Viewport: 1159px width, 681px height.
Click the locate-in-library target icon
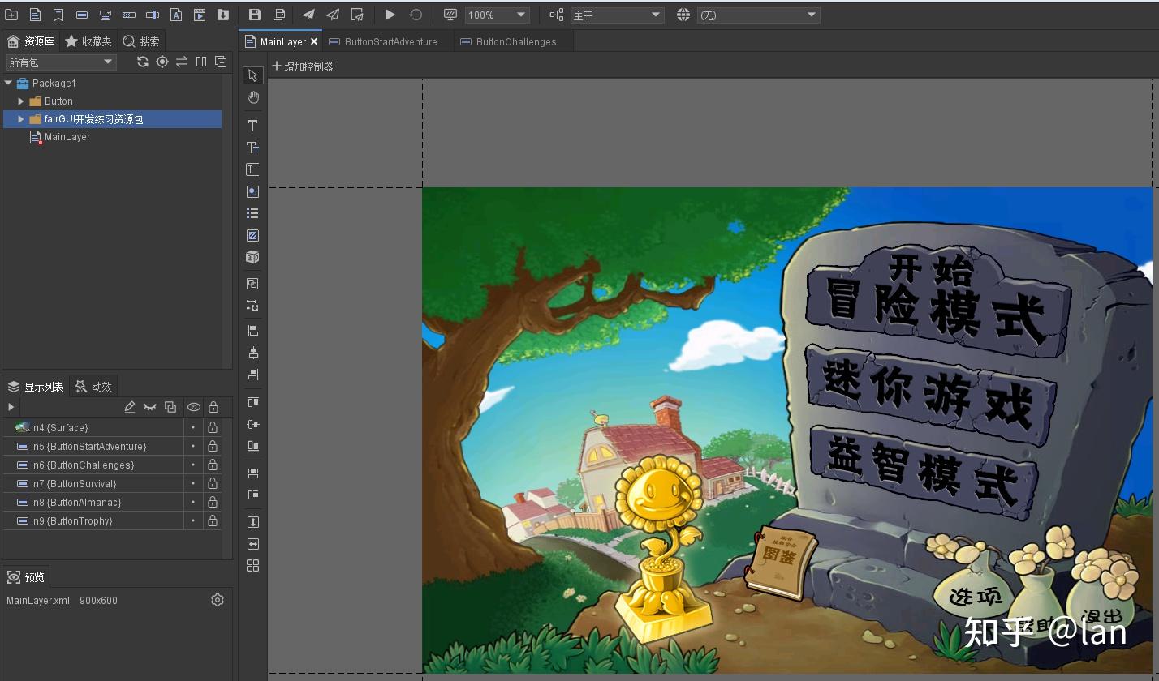click(x=162, y=62)
